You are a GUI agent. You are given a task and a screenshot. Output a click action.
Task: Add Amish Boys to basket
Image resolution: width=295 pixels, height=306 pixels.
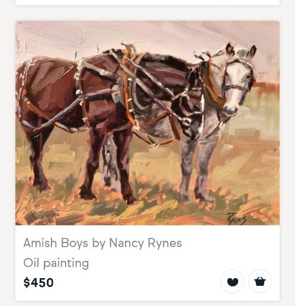tap(260, 281)
